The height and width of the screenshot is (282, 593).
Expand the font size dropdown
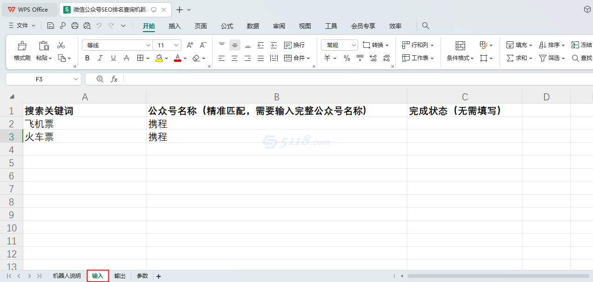[175, 45]
